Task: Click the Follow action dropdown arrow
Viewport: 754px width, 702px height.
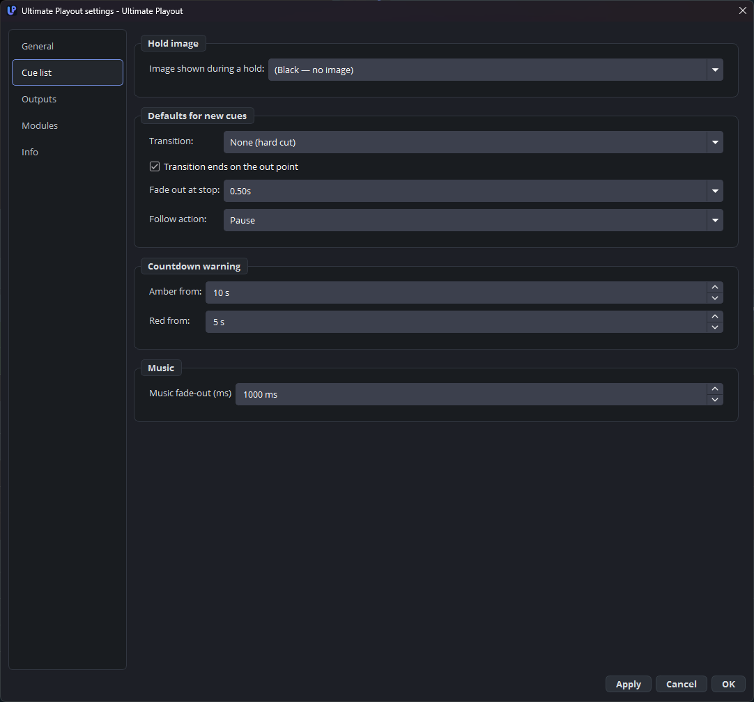Action: (715, 220)
